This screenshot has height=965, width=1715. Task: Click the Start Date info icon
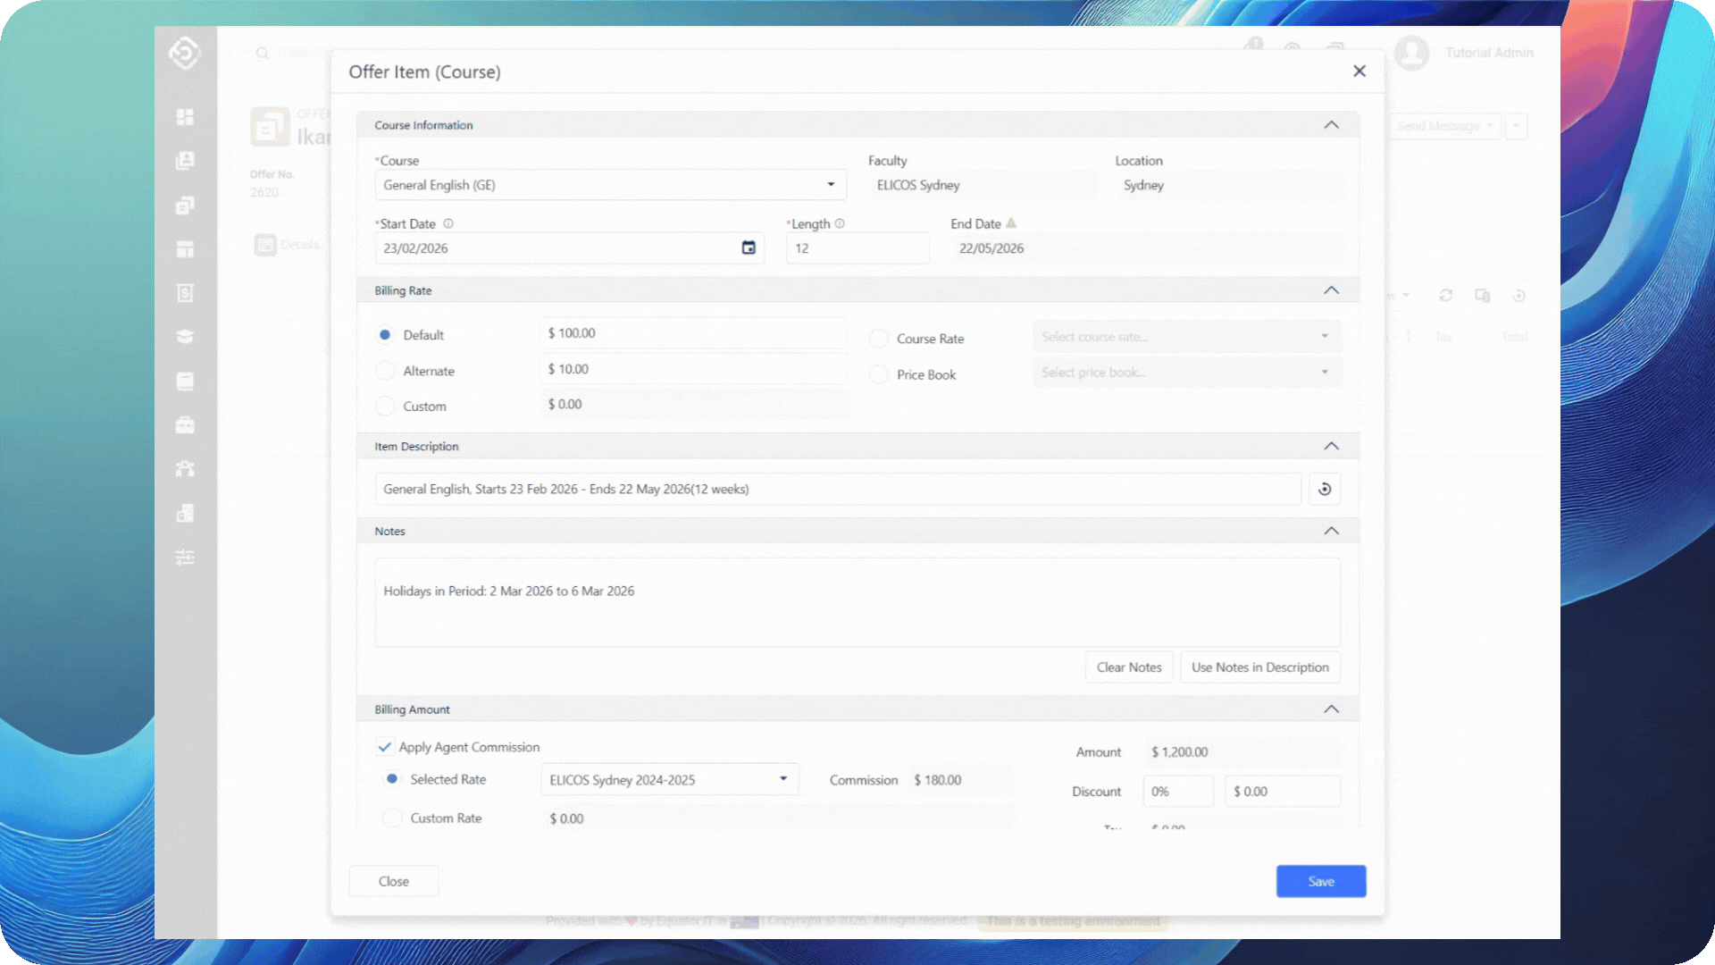448,223
